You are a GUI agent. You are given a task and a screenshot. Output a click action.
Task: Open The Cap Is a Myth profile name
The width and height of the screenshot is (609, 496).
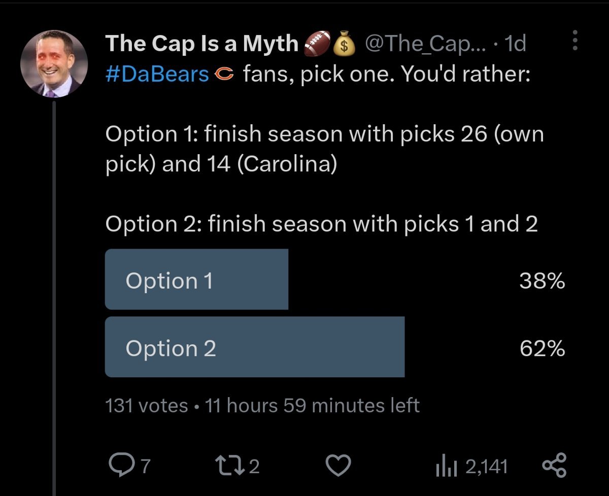click(201, 44)
